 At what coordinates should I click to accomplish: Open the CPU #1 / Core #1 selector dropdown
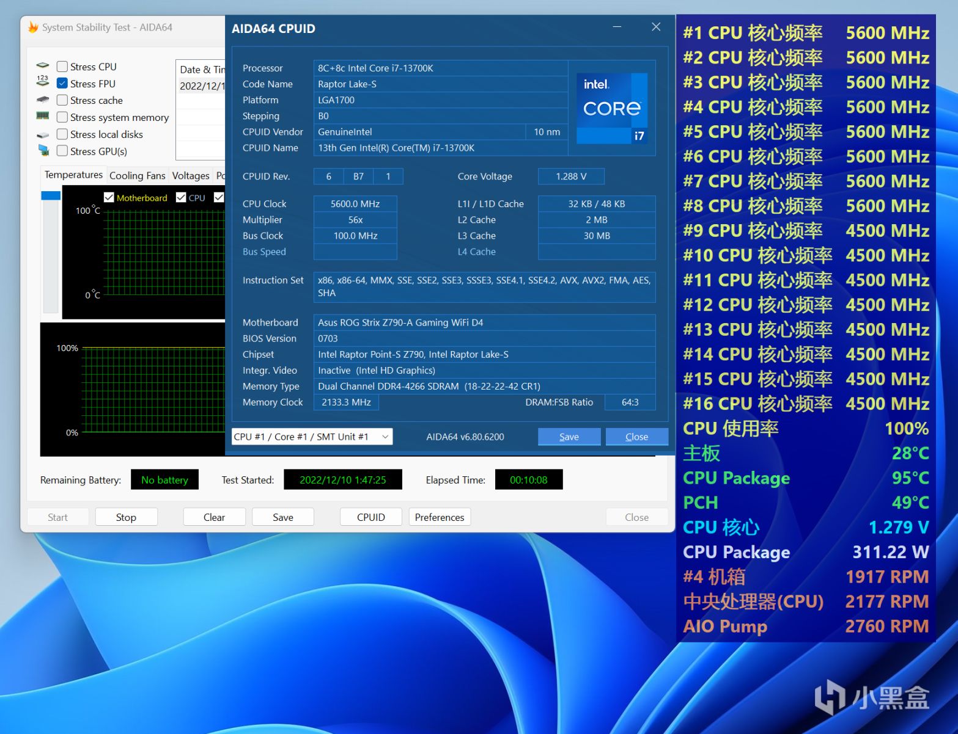312,437
